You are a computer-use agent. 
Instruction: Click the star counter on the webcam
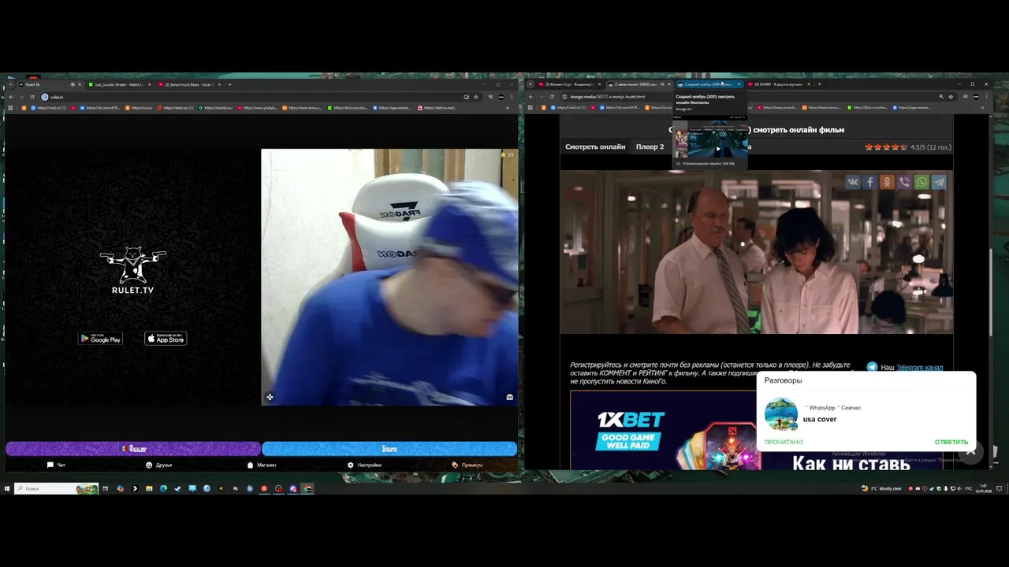tap(507, 154)
